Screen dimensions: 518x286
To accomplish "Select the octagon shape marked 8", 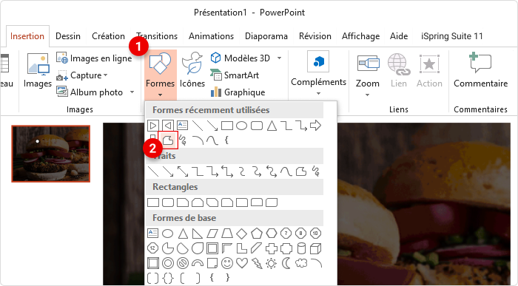I will pyautogui.click(x=300, y=234).
